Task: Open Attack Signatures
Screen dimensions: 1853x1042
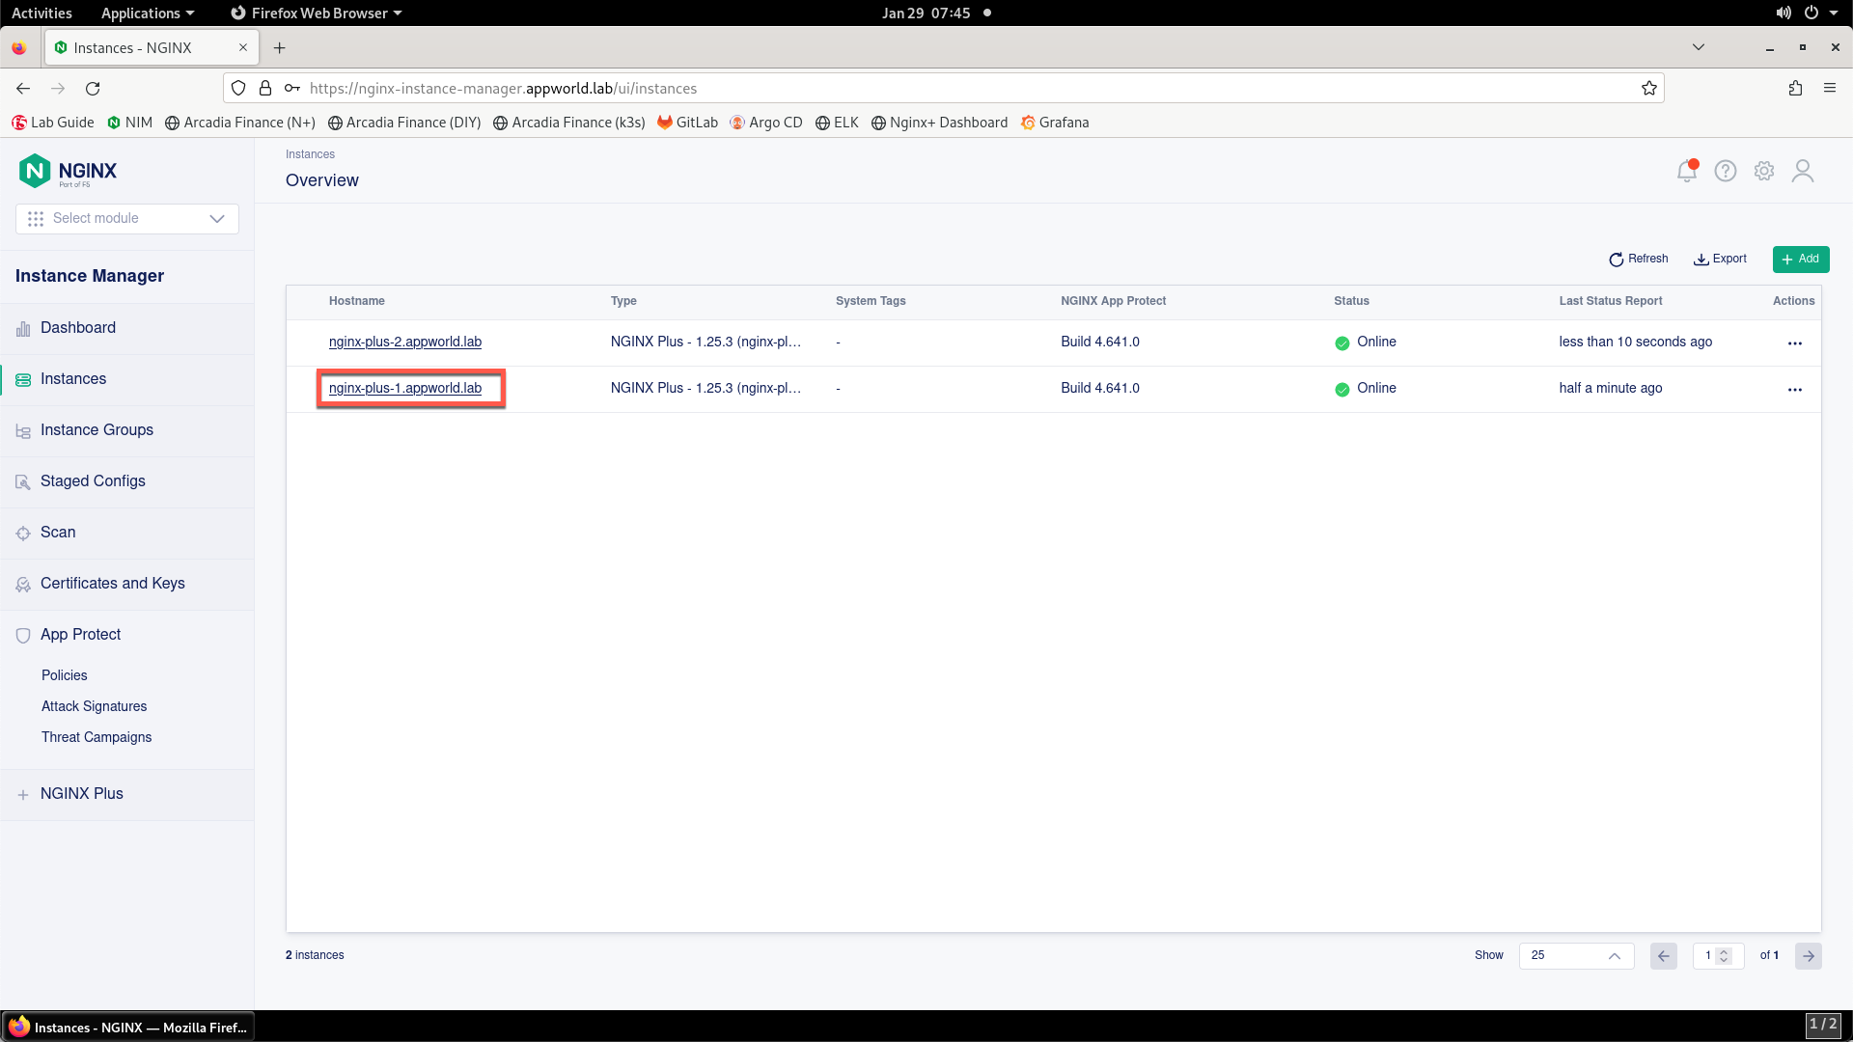Action: click(x=95, y=706)
